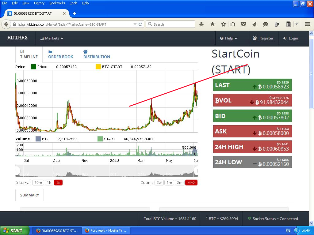314x235 pixels.
Task: Click the paper plane send icon
Action: 254,24
